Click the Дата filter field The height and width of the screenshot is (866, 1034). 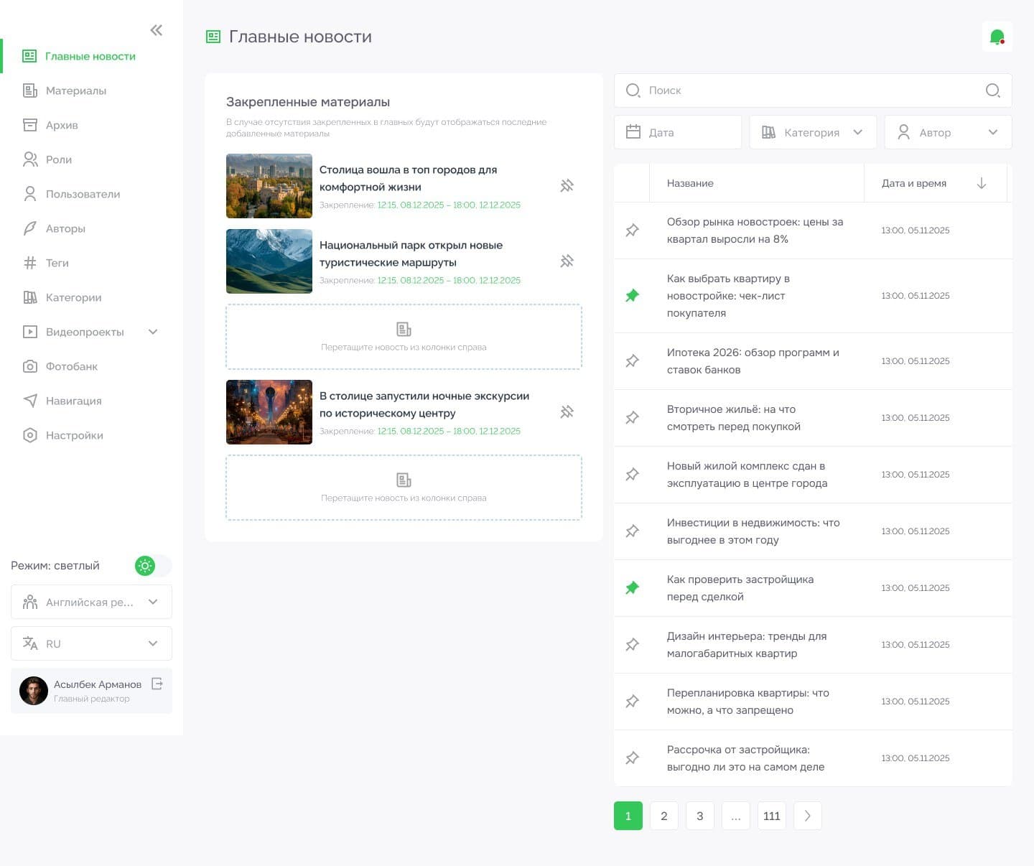coord(678,132)
